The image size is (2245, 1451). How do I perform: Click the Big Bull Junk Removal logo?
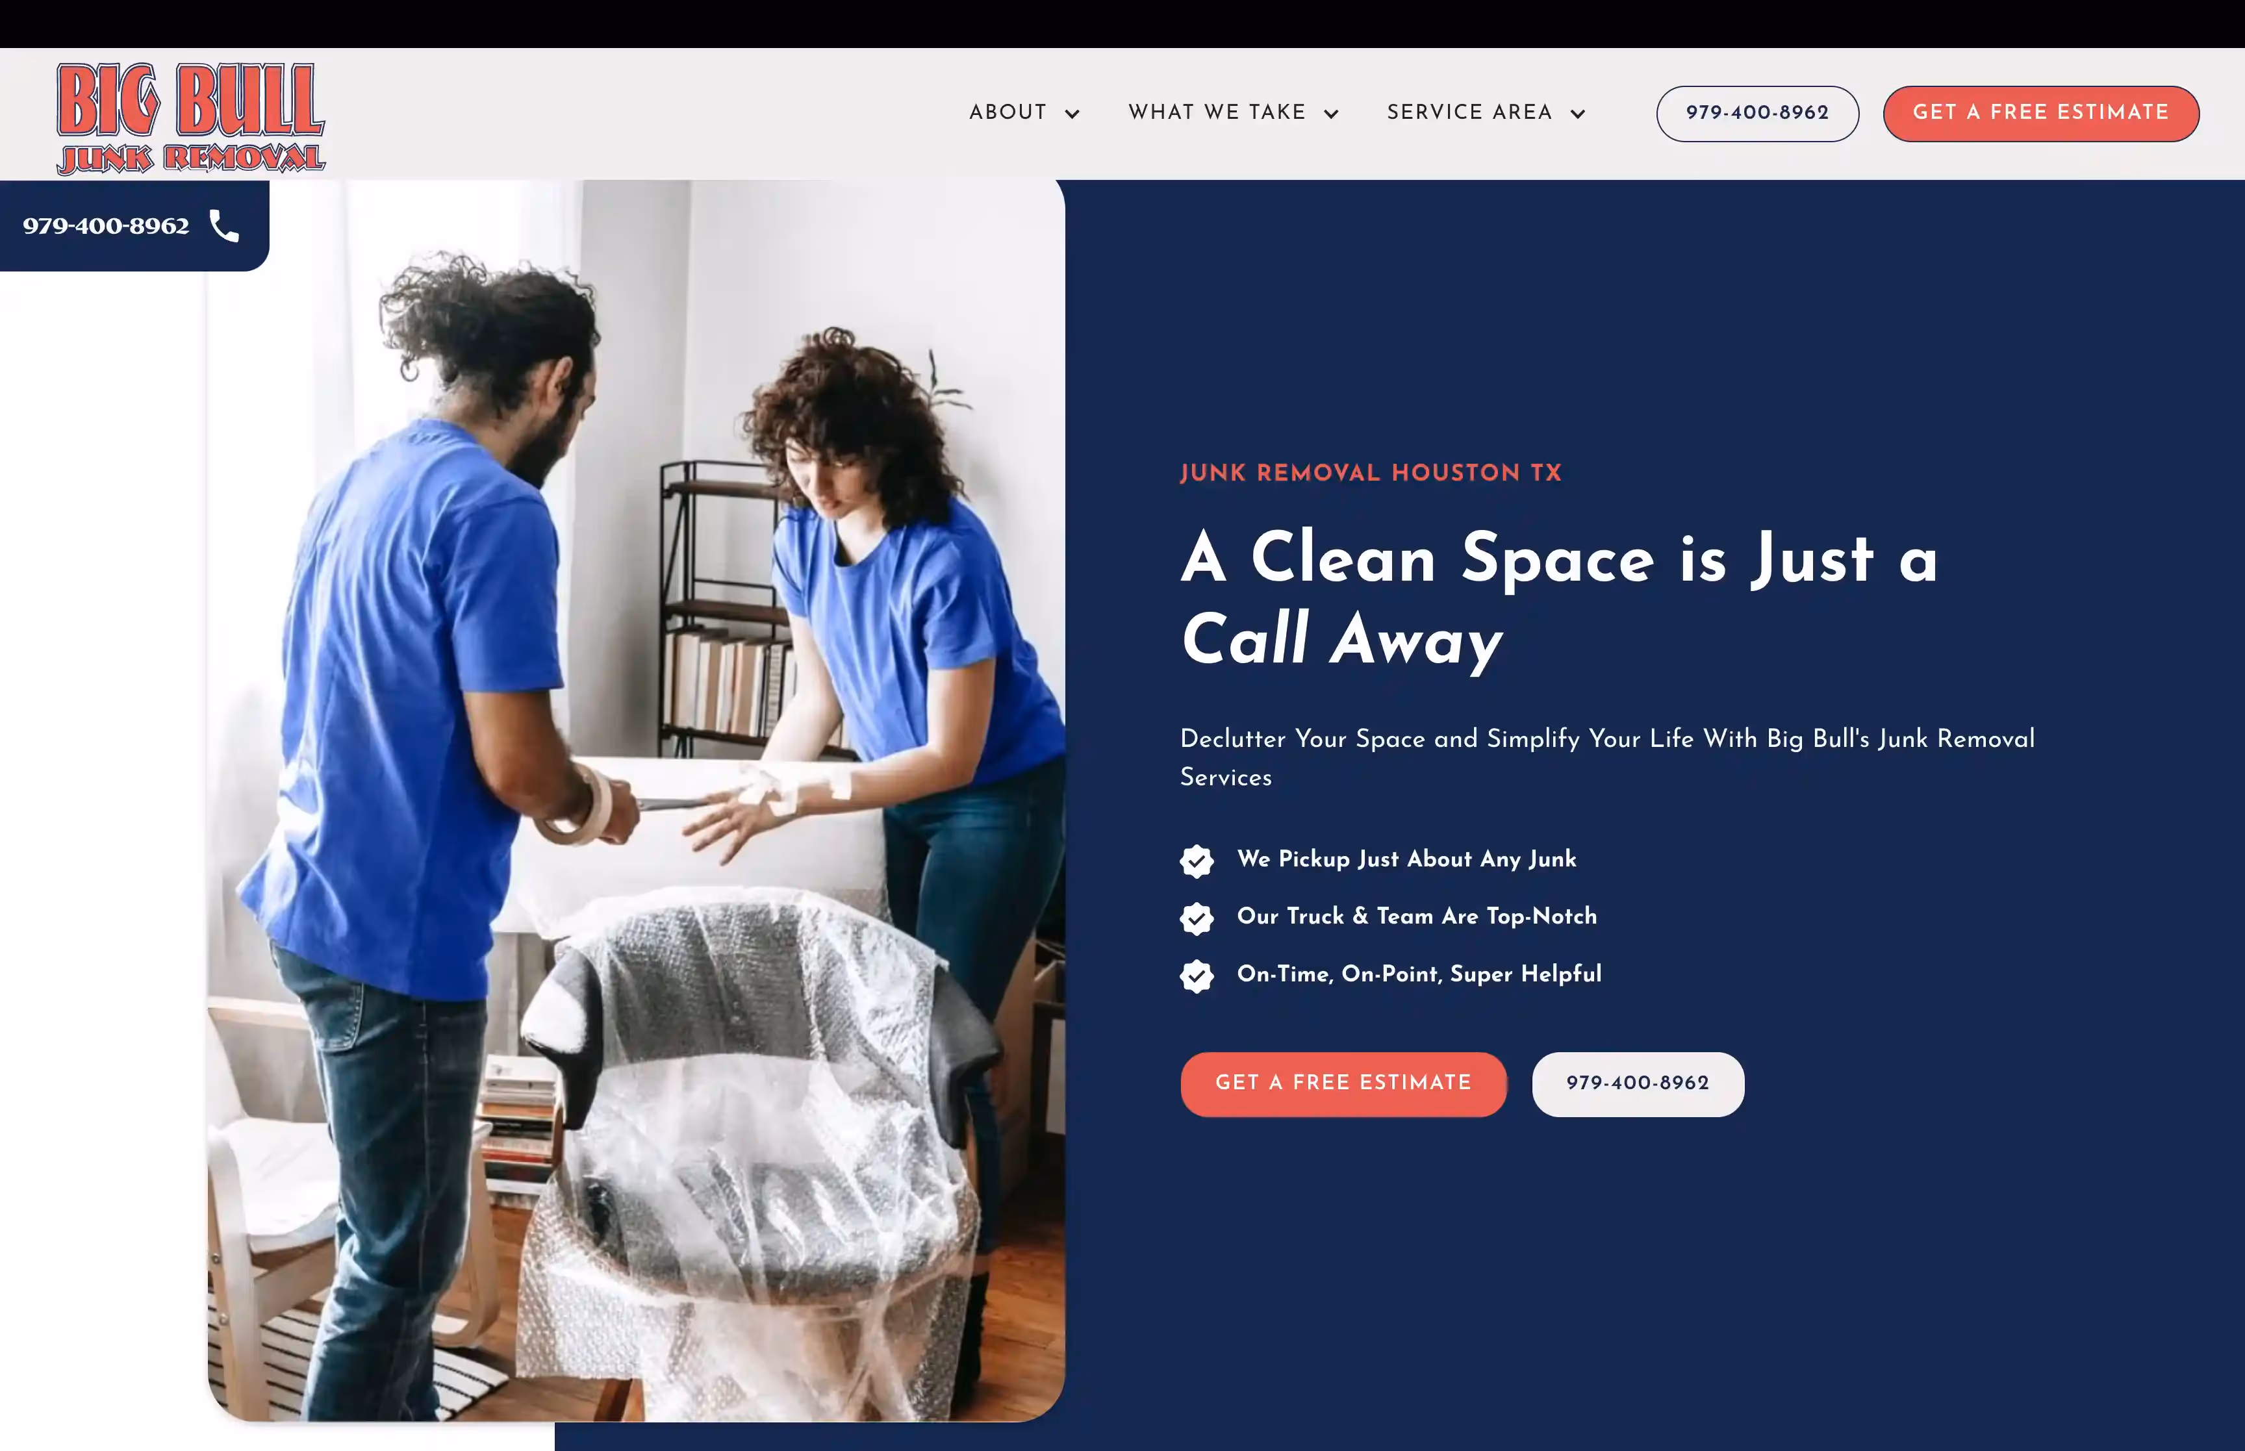[x=191, y=118]
